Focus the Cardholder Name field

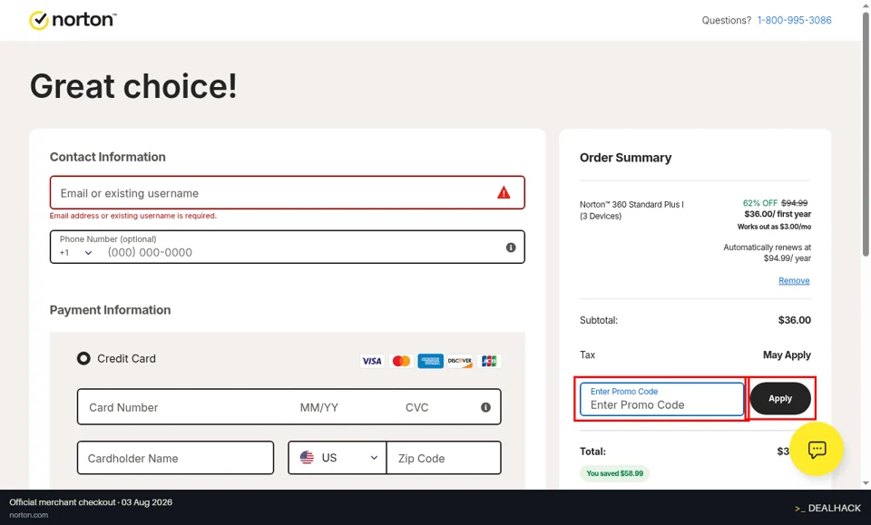(175, 458)
